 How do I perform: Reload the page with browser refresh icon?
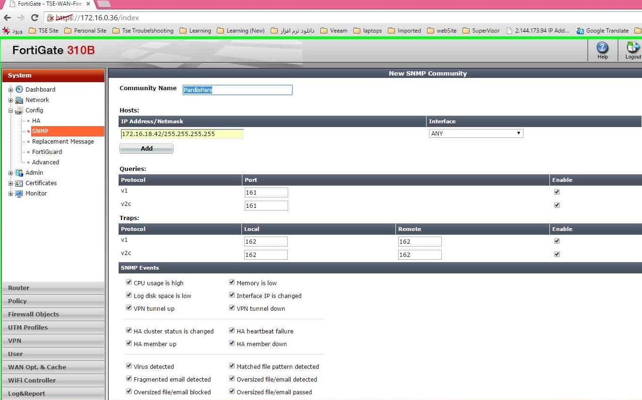(34, 18)
